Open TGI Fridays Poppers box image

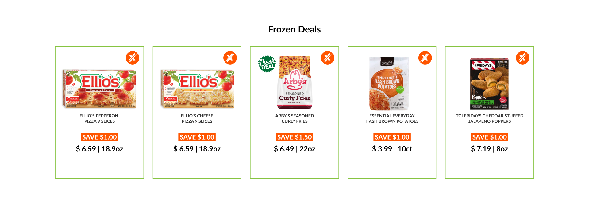coord(489,84)
